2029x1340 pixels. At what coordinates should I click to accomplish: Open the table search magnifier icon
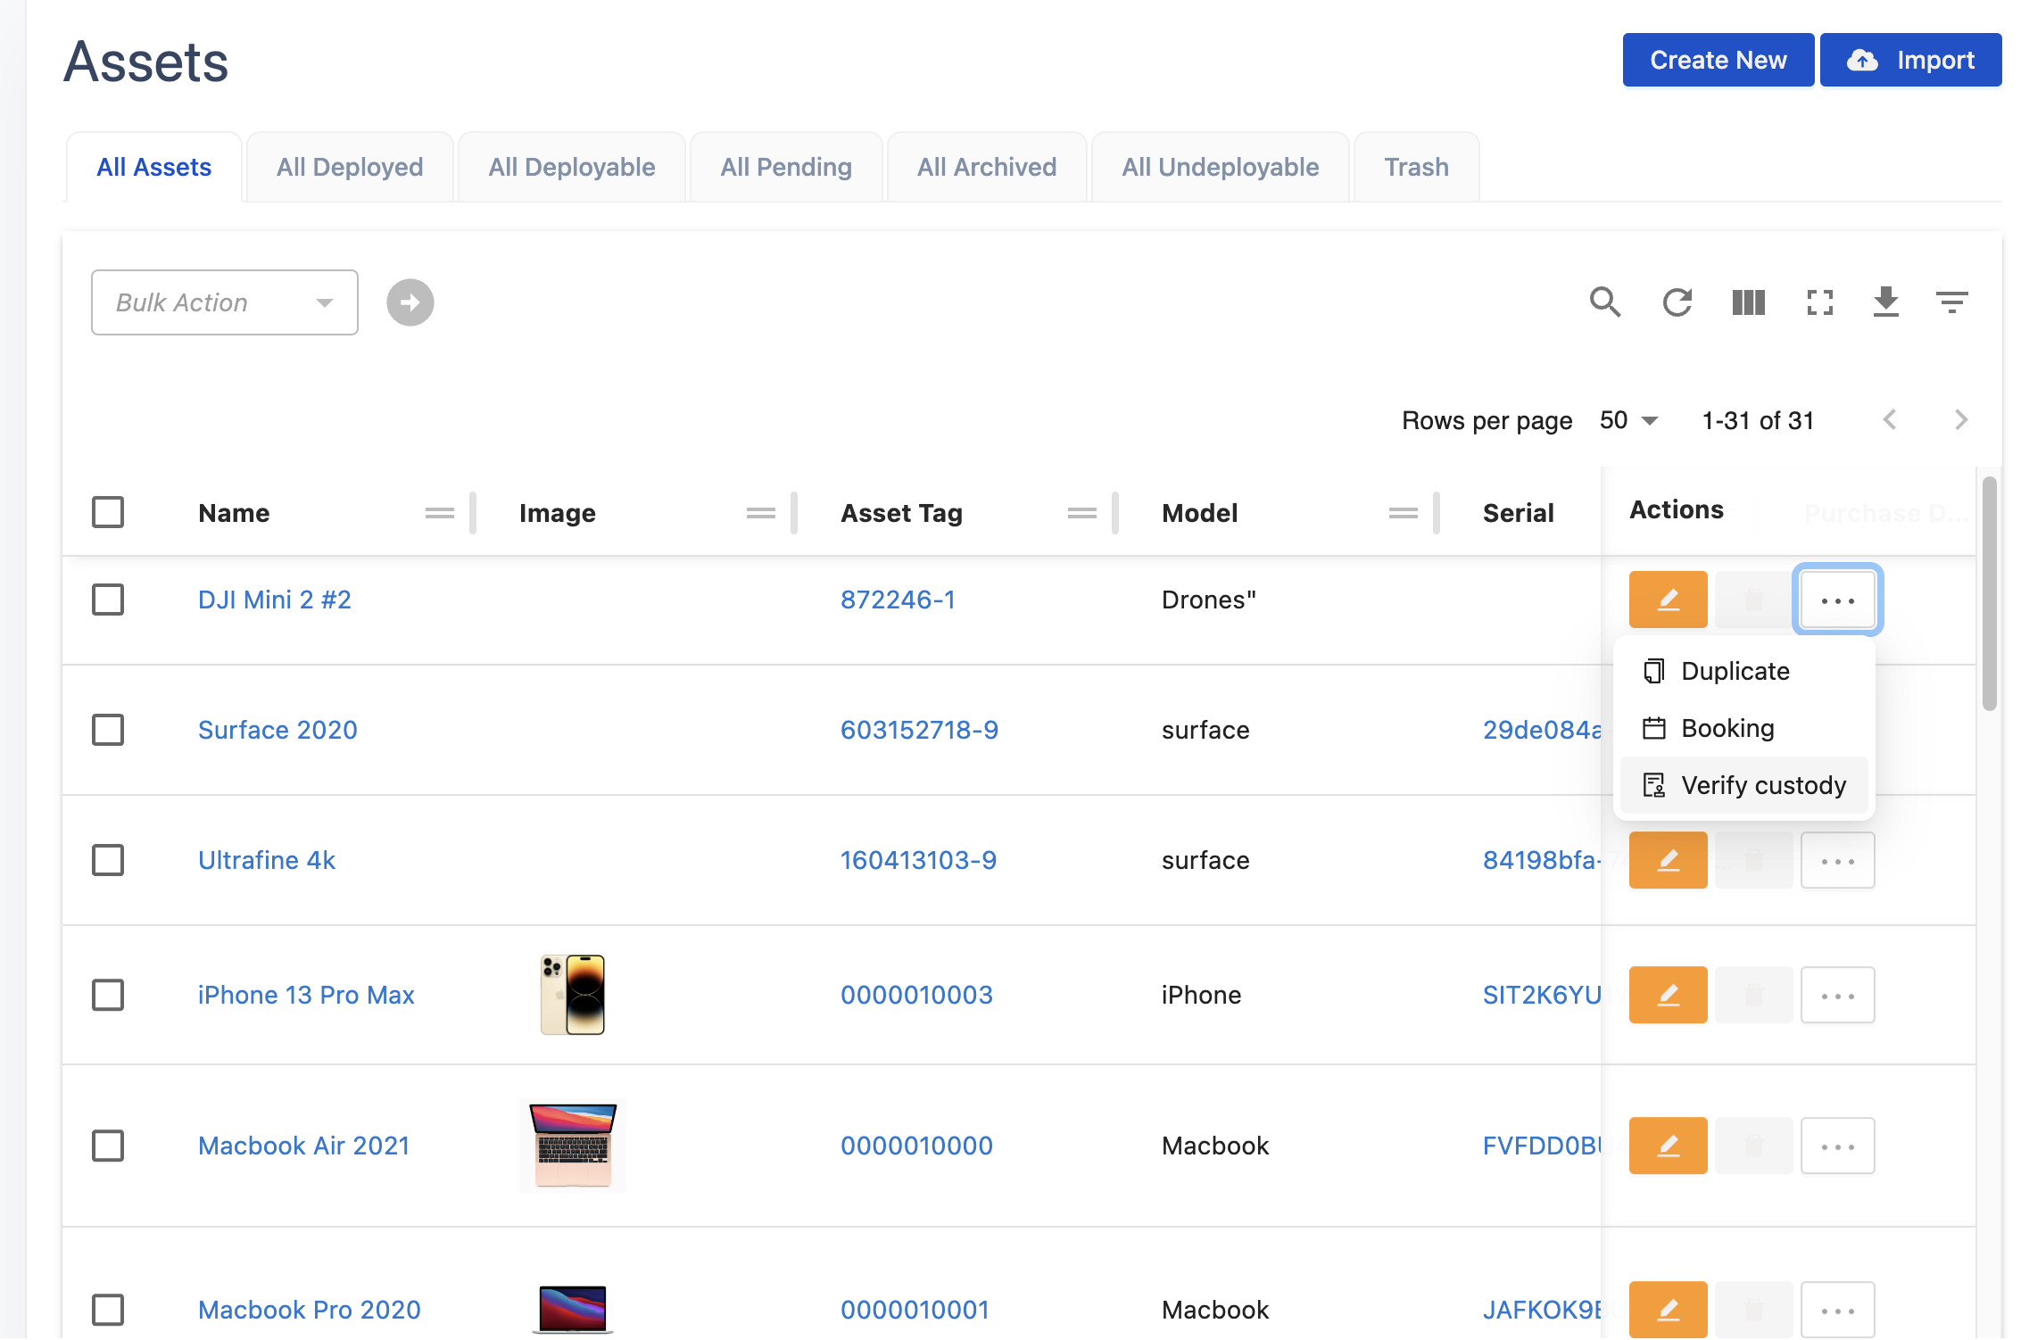click(x=1604, y=302)
